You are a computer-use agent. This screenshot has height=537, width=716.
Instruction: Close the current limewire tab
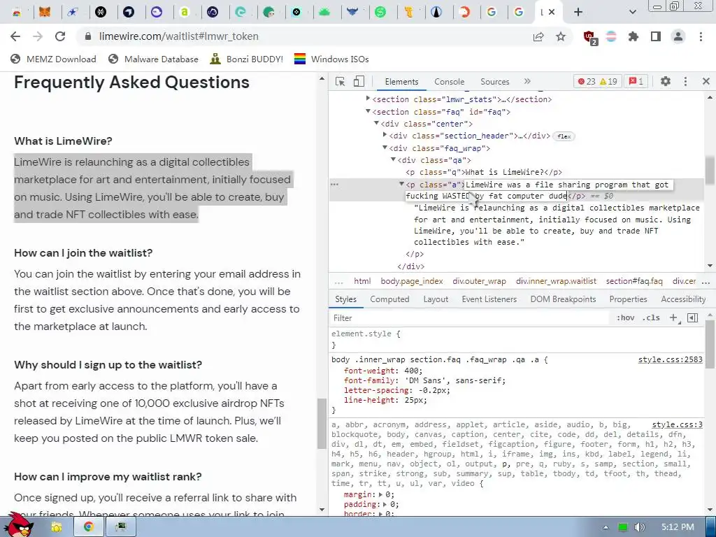552,13
